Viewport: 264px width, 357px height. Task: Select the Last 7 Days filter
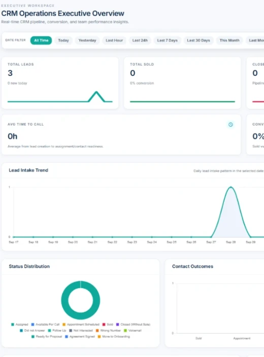click(167, 41)
